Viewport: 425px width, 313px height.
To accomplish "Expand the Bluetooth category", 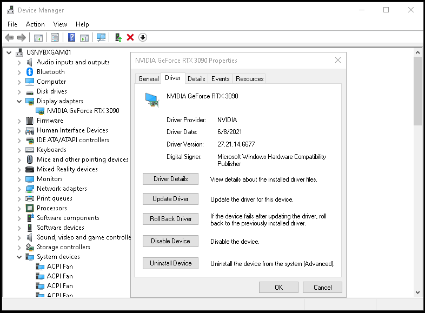I will 19,72.
